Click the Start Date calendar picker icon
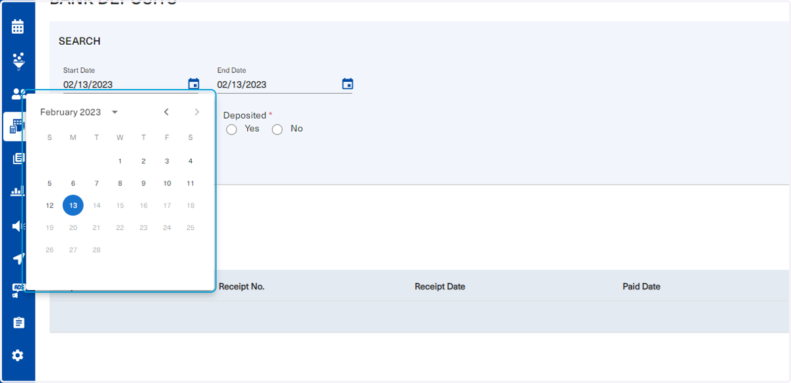The width and height of the screenshot is (791, 383). 194,84
